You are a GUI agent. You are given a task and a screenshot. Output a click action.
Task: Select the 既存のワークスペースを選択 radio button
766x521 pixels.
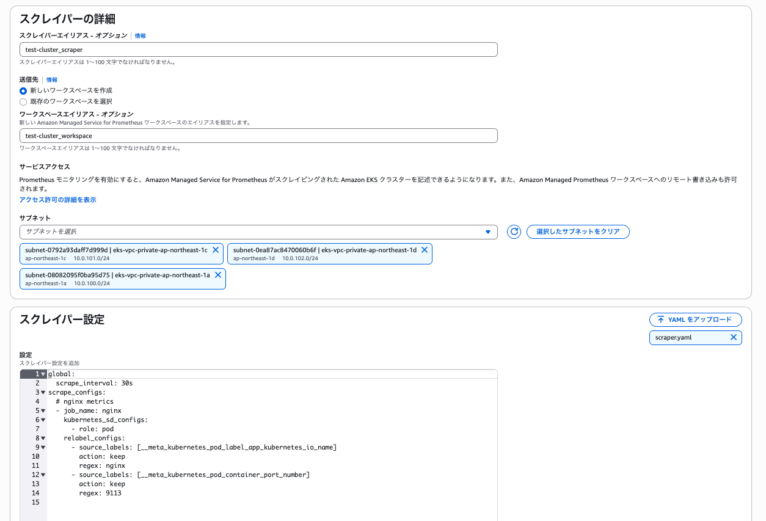pos(23,101)
